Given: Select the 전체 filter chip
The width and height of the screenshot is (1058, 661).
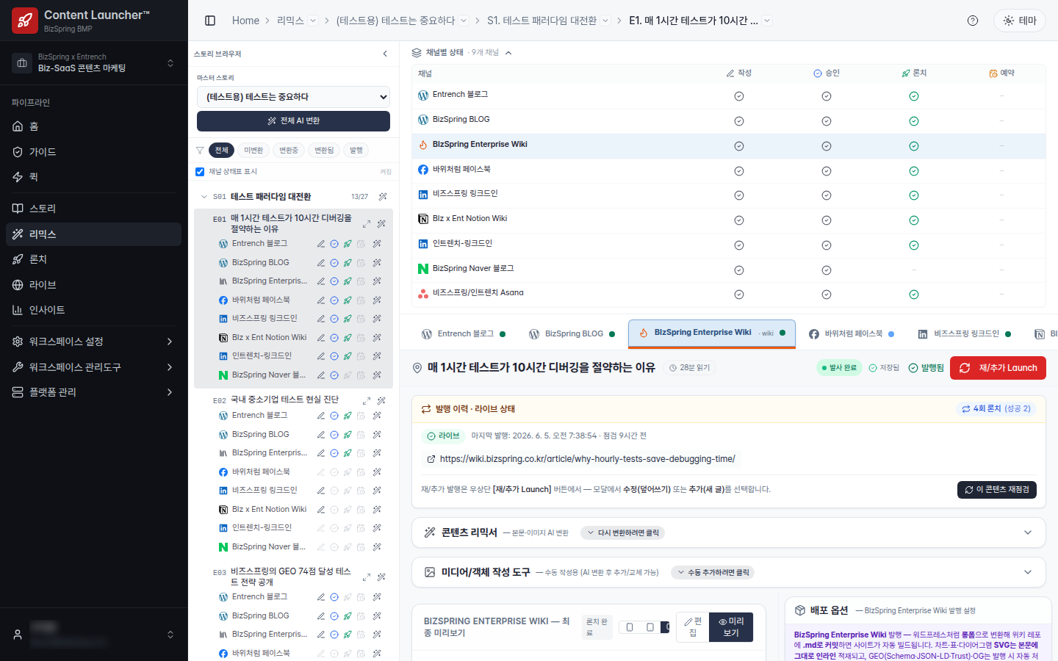Looking at the screenshot, I should [222, 151].
